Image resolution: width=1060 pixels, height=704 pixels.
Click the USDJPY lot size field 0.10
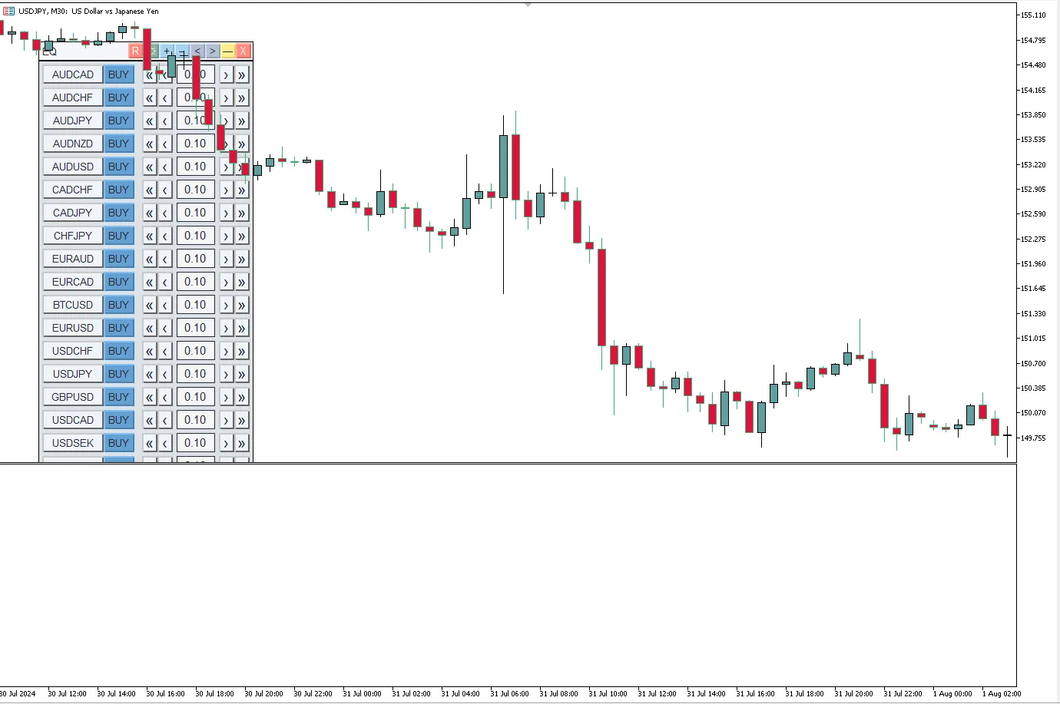[195, 374]
